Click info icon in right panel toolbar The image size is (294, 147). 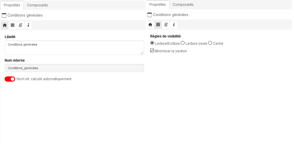(x=174, y=25)
